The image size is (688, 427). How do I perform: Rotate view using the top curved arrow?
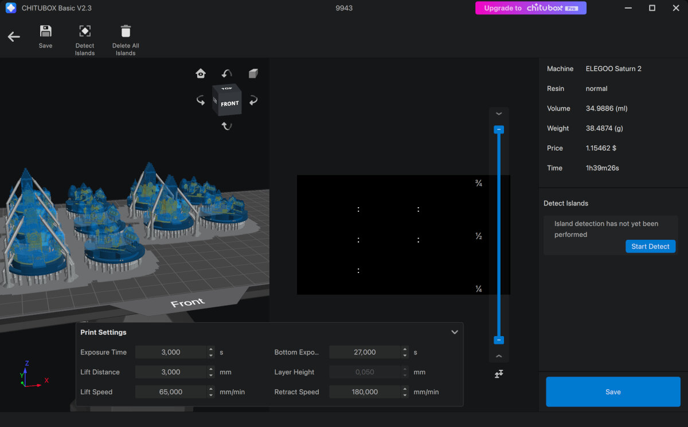(227, 73)
